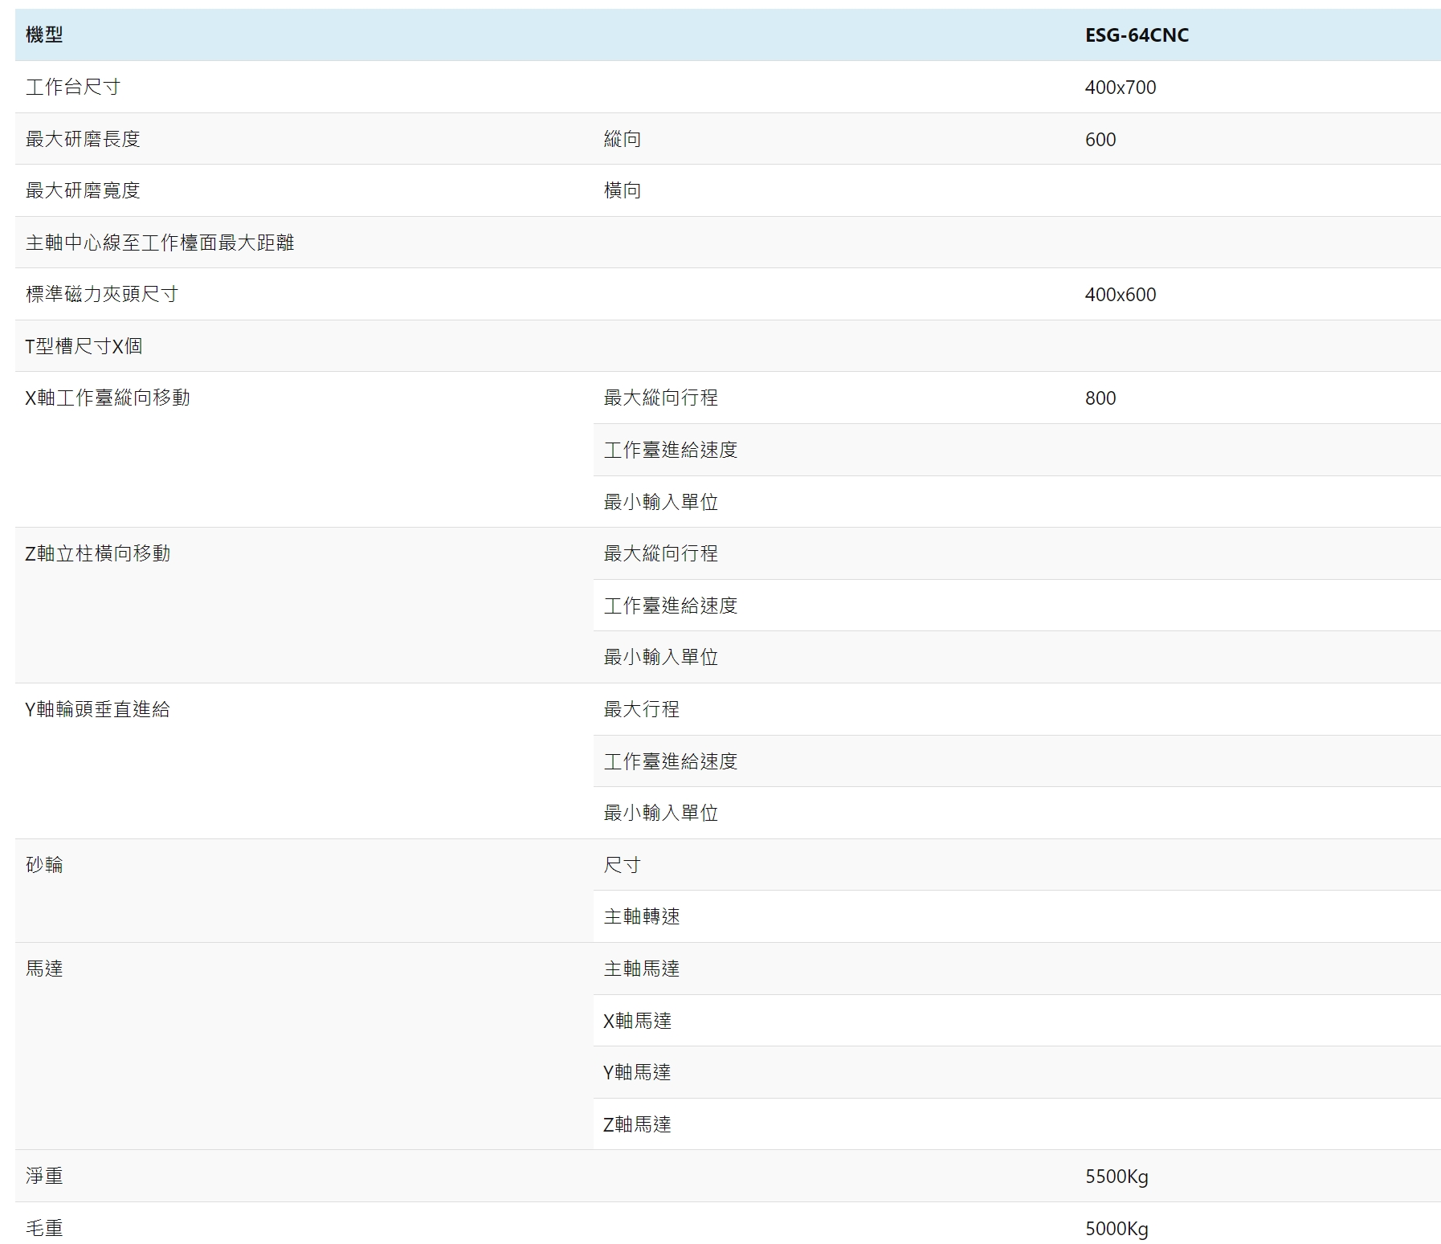Select 最小輸入單位 in the Y軸 group
1441x1244 pixels.
(661, 813)
